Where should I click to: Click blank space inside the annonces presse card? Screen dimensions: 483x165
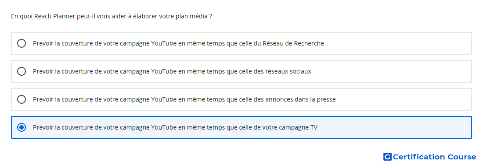click(404, 99)
